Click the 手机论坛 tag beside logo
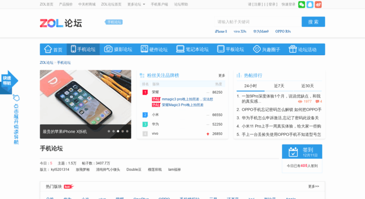 click(x=114, y=22)
